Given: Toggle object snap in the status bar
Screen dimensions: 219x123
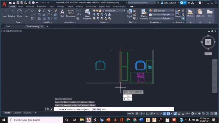Looking at the screenshot, I should click(x=168, y=113).
